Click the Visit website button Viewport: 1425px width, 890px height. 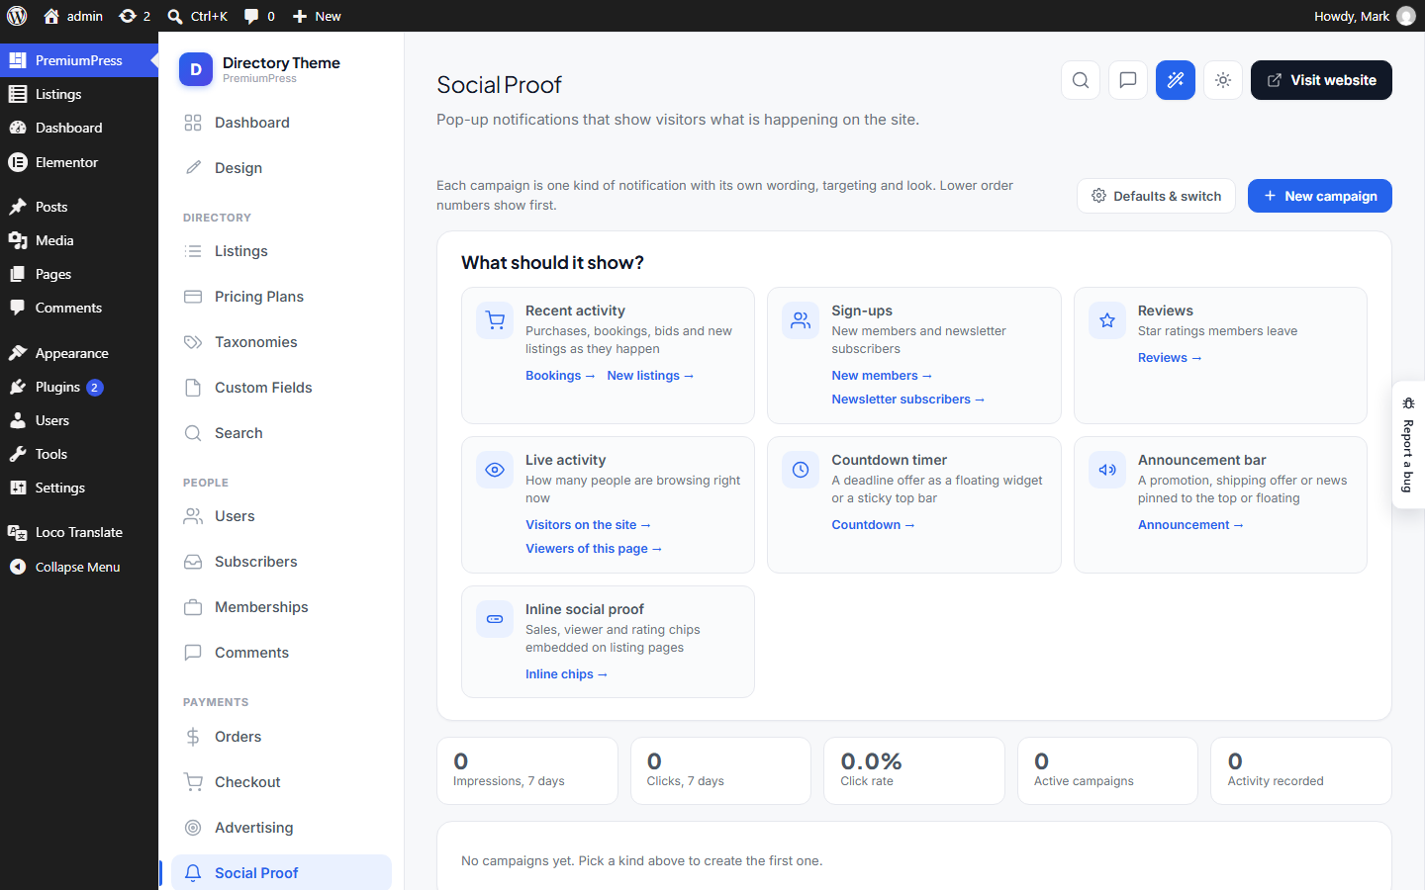point(1321,80)
